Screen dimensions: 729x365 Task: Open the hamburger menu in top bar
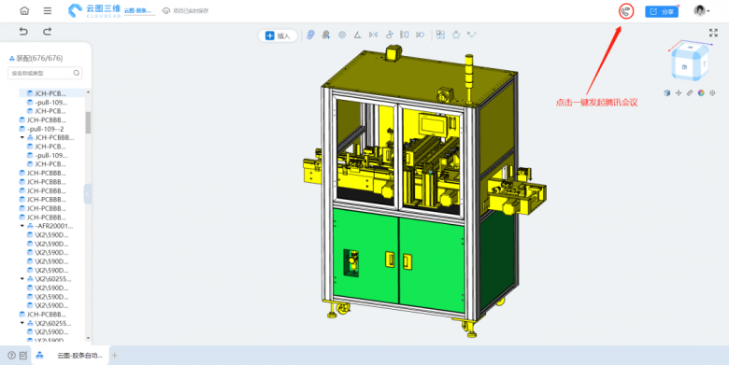point(48,10)
